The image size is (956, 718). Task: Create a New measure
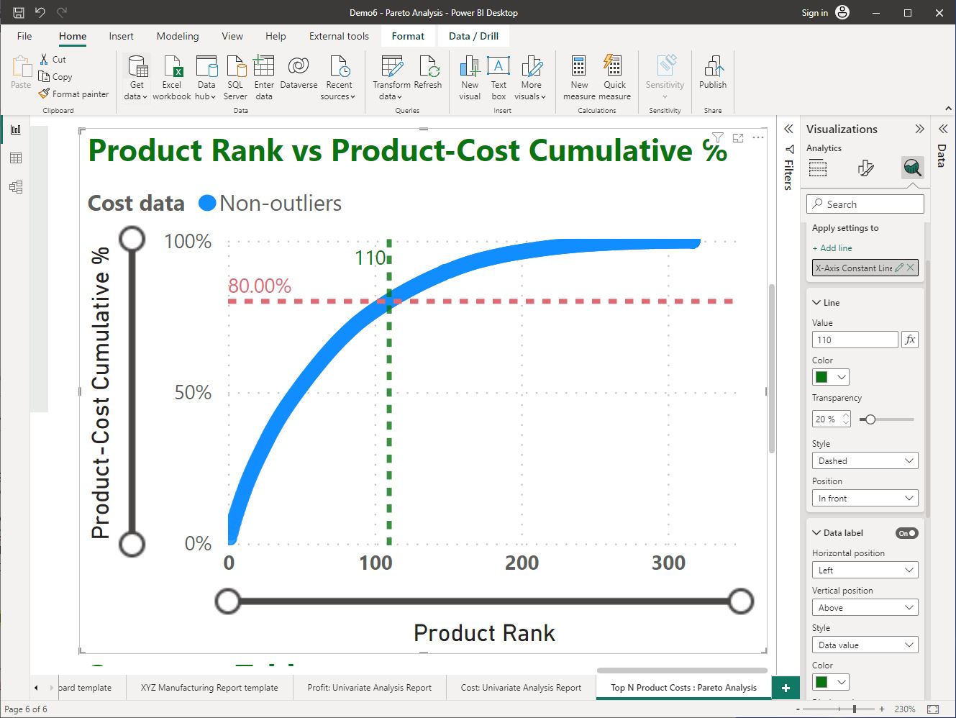coord(579,78)
